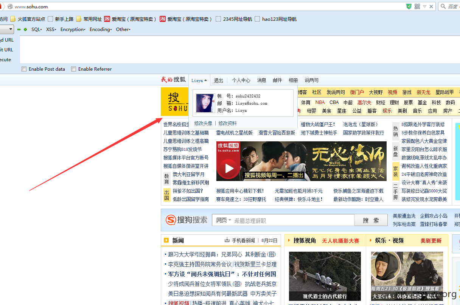Open the address bar history dropdown arrow
Viewport: 460px width, 305px height.
[x=425, y=6]
